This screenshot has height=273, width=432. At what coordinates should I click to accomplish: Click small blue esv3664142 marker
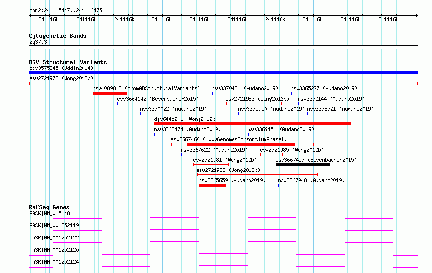coord(118,103)
